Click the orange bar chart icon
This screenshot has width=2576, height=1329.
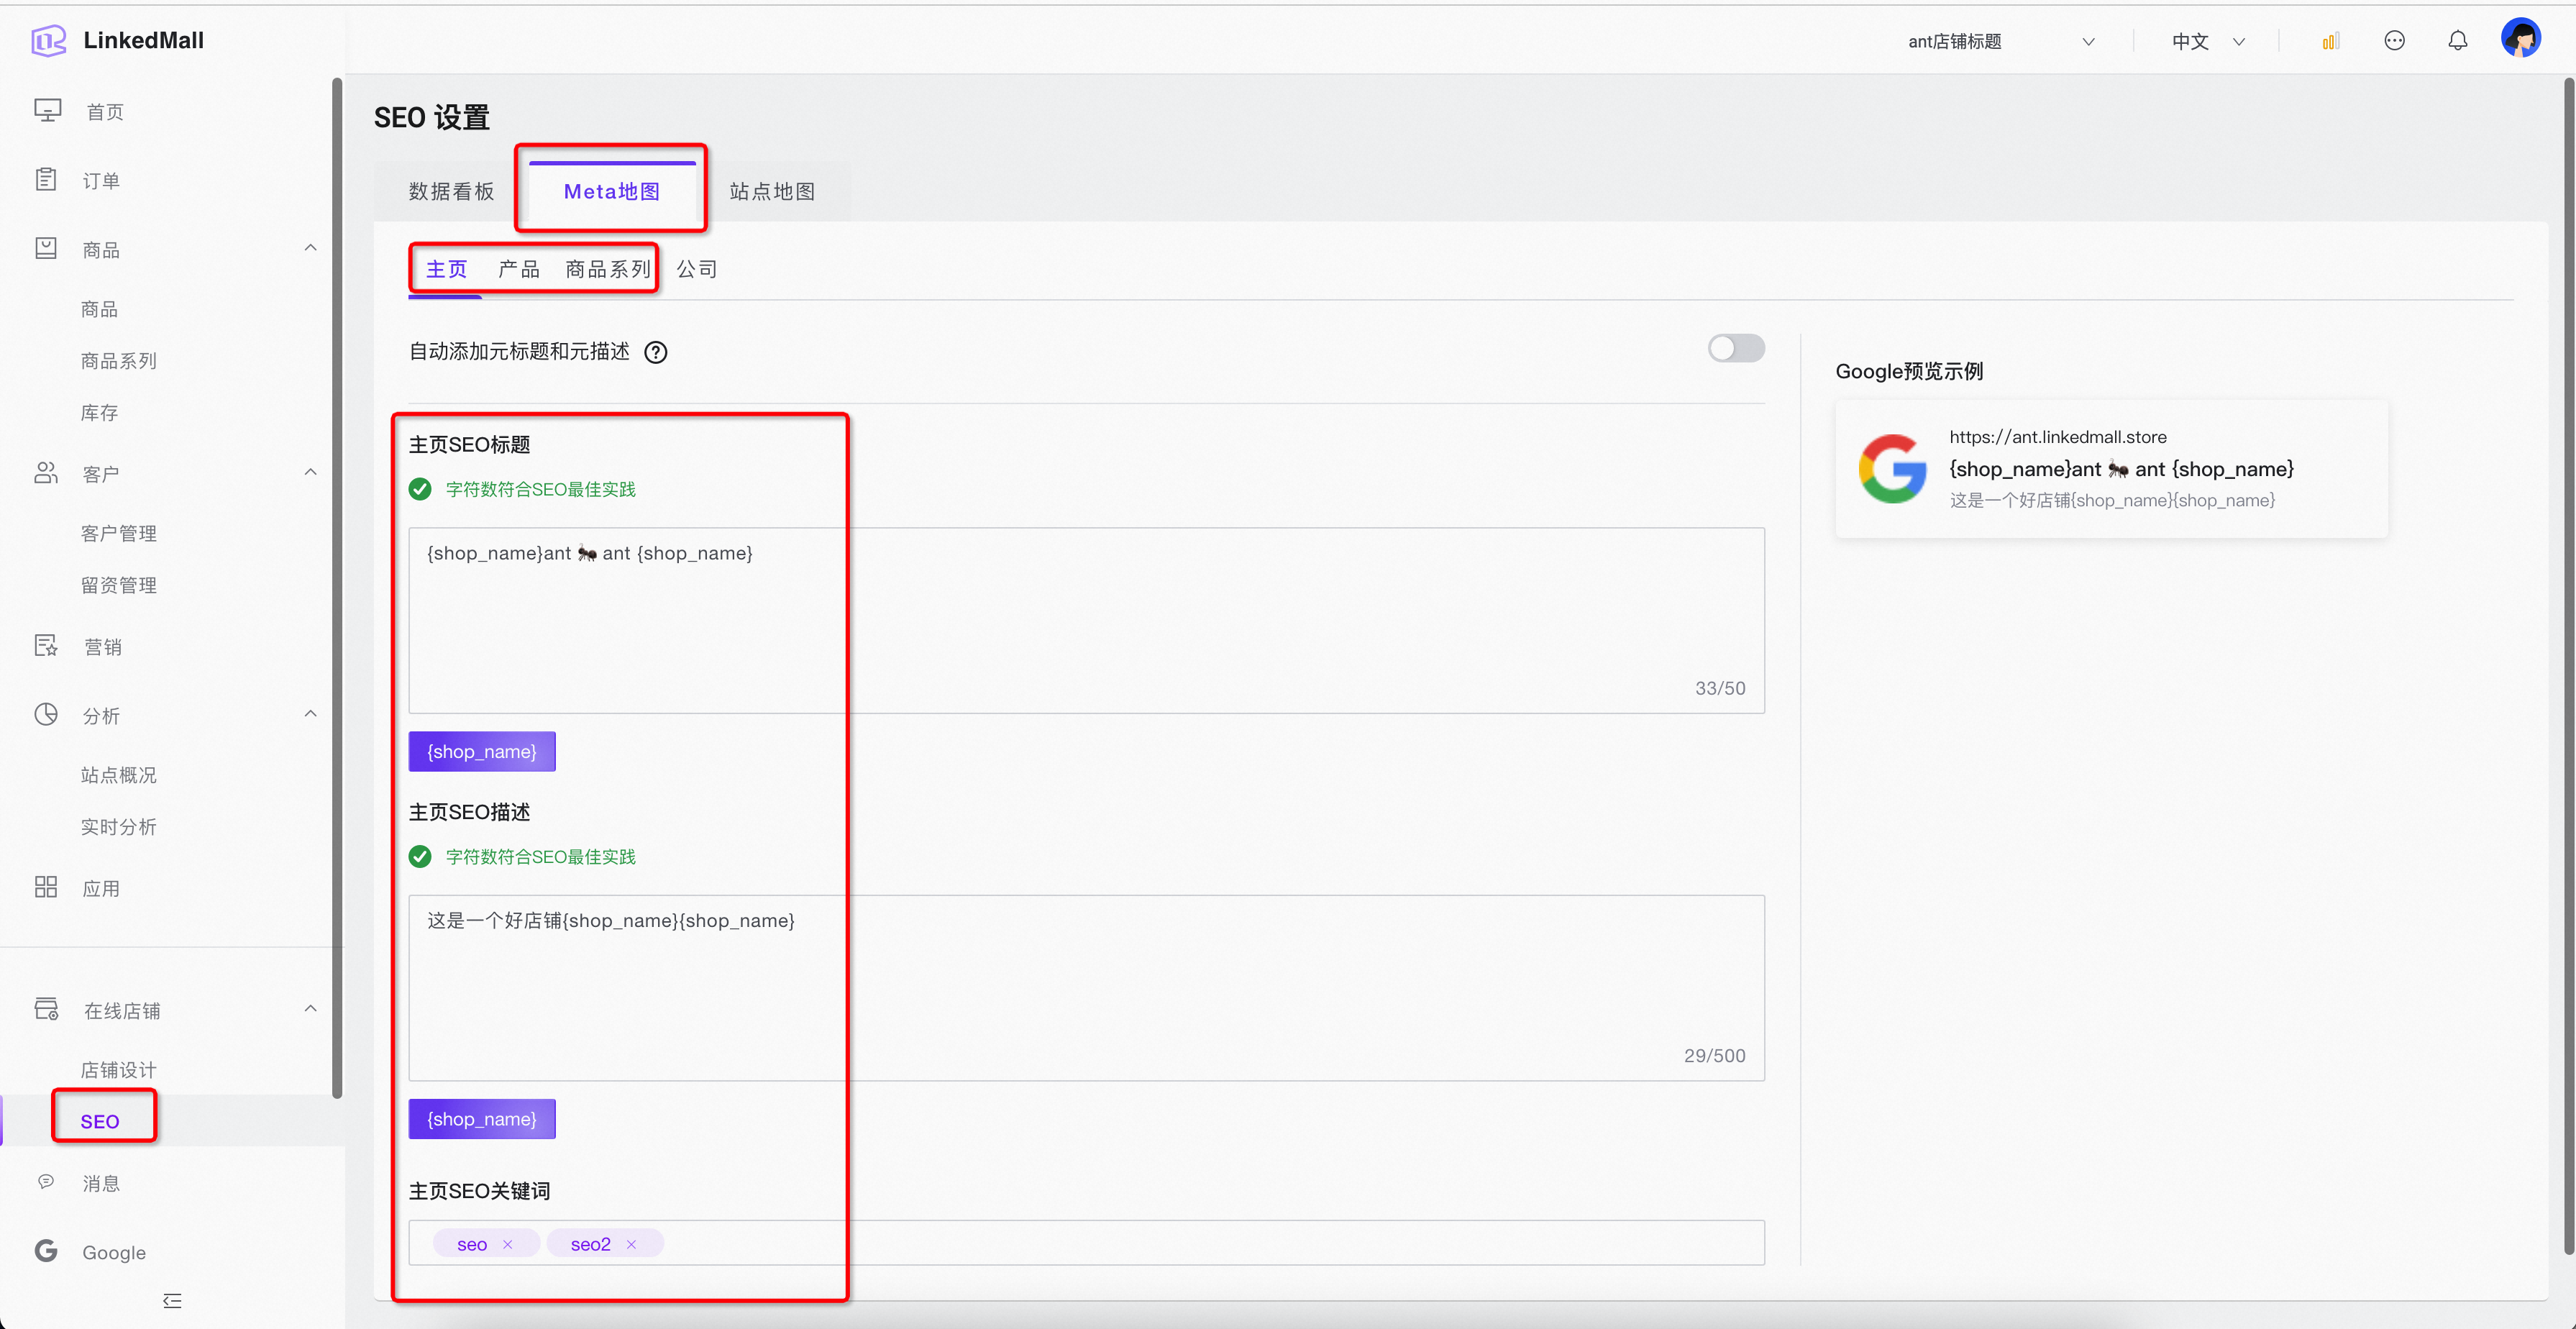tap(2330, 41)
